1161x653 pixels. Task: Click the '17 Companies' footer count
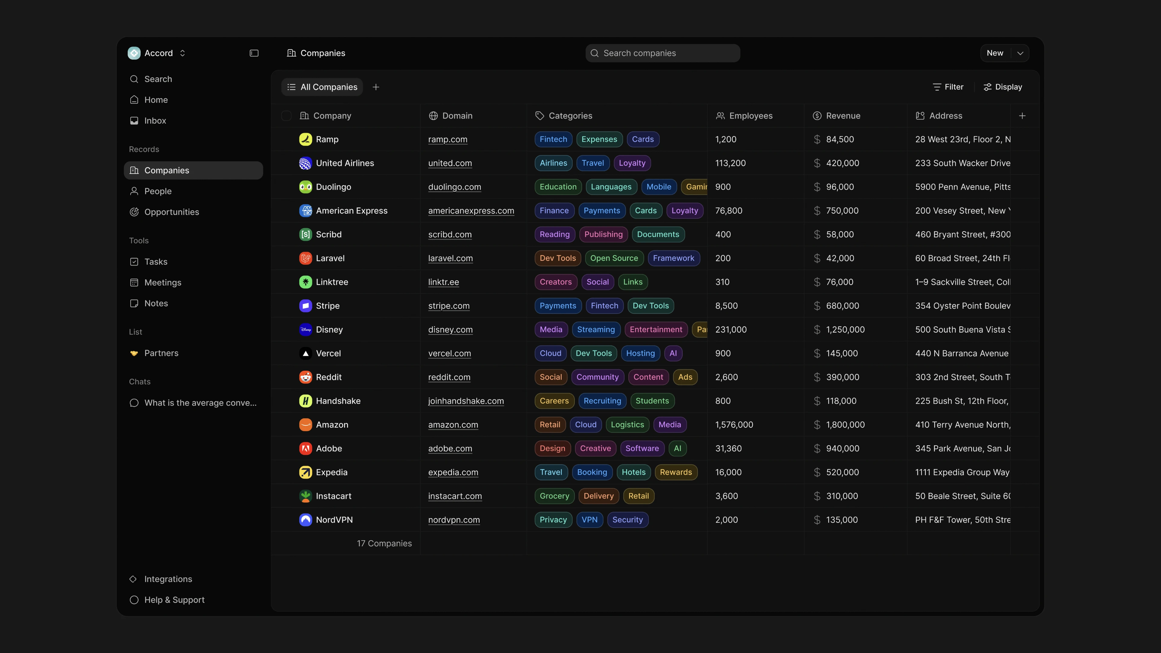point(385,544)
